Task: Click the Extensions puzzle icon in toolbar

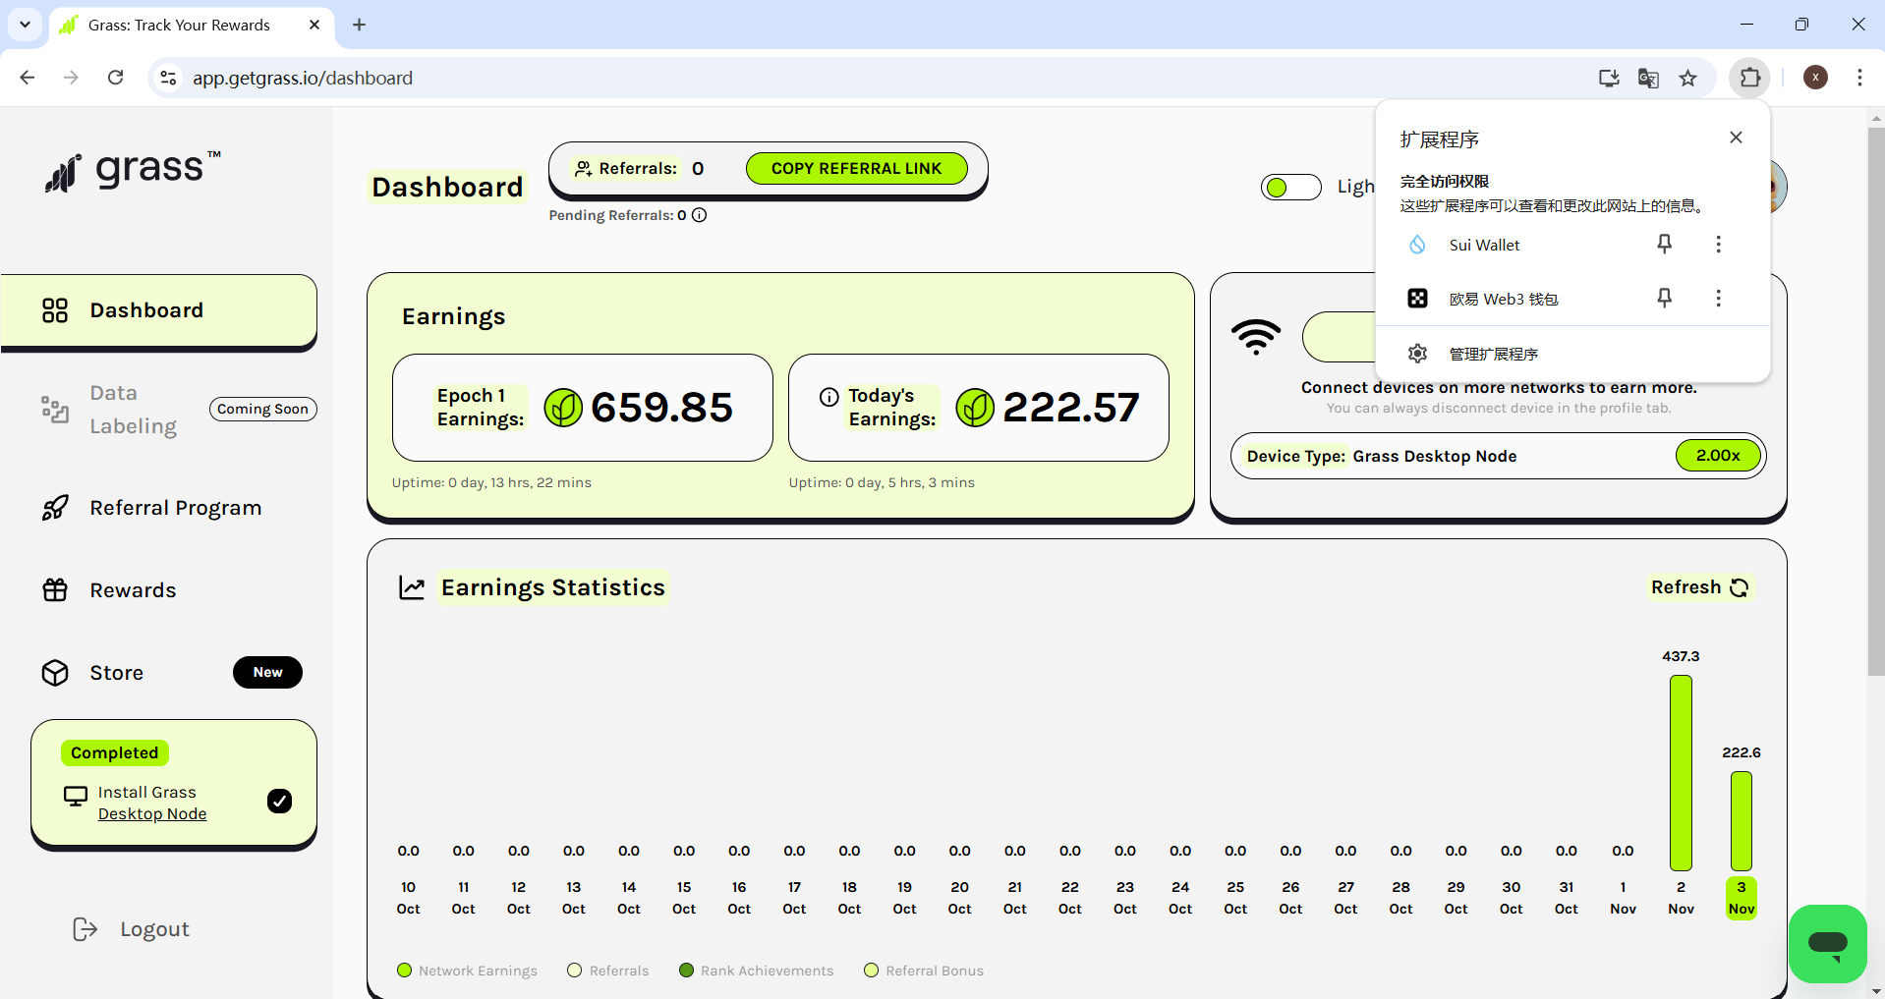Action: click(1750, 78)
